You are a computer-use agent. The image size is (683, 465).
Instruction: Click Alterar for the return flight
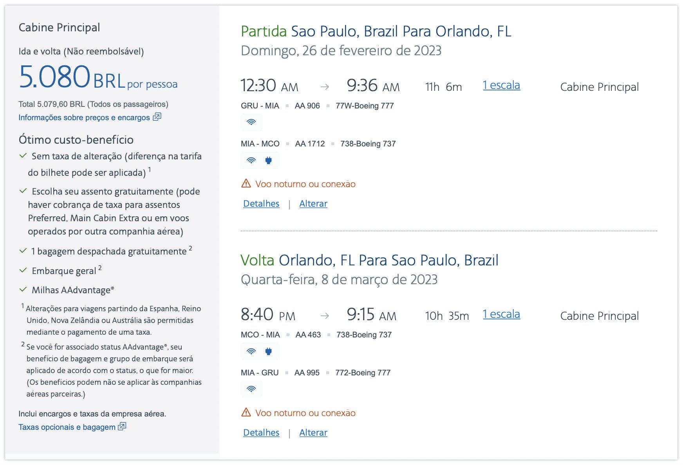point(313,433)
